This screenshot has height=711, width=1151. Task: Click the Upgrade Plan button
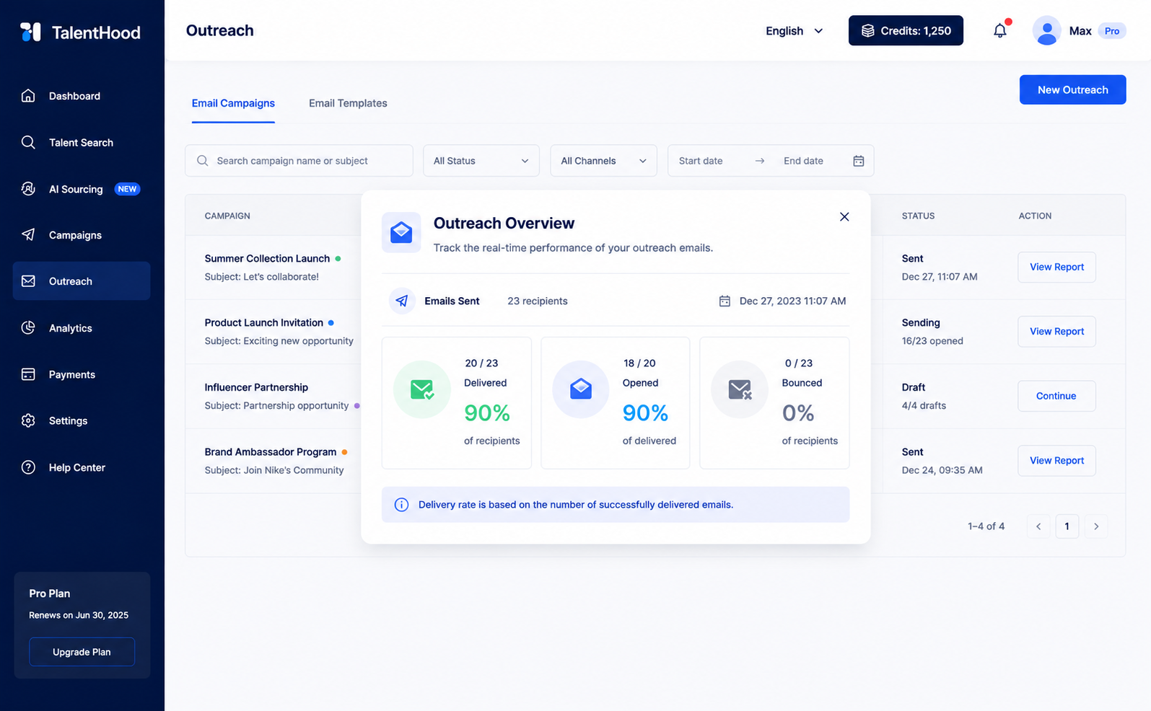pos(82,652)
